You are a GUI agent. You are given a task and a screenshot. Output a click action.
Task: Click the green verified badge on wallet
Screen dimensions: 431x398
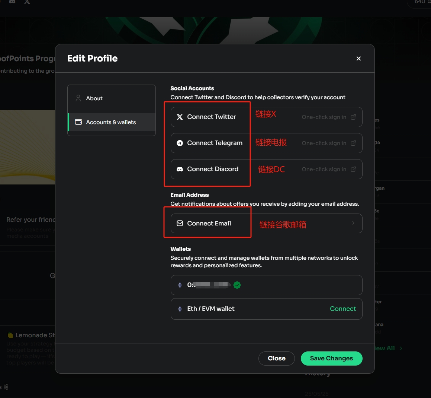(x=237, y=285)
